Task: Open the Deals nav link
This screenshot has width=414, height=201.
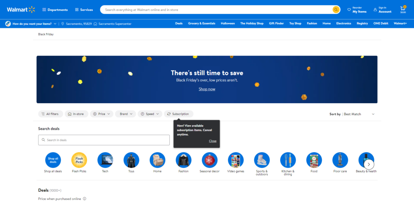Action: 179,23
